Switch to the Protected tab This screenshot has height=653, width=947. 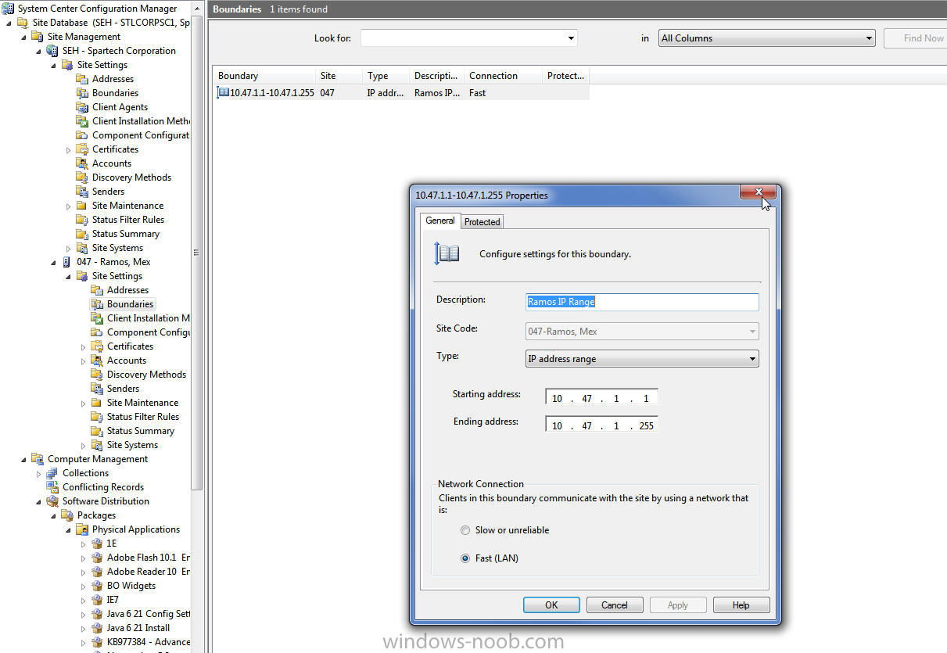coord(482,222)
